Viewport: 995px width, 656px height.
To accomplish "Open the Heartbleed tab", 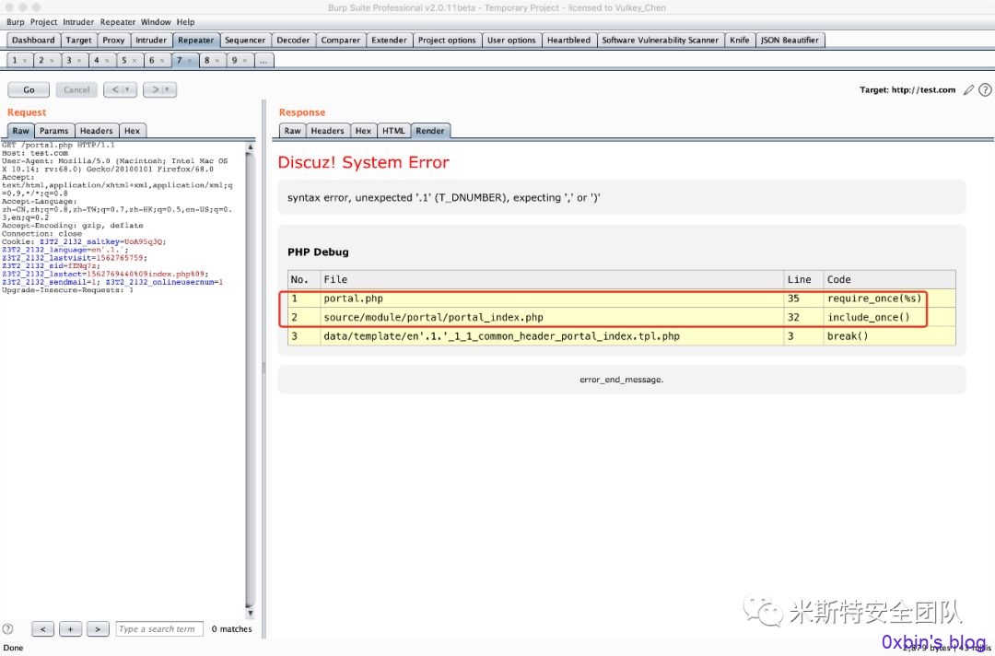I will click(x=569, y=40).
